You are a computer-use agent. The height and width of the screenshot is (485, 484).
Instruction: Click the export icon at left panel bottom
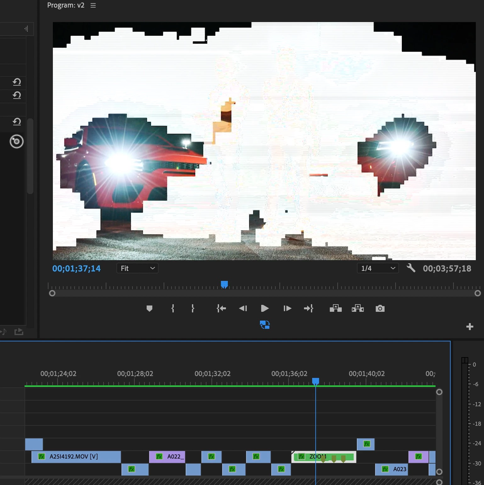click(x=19, y=331)
